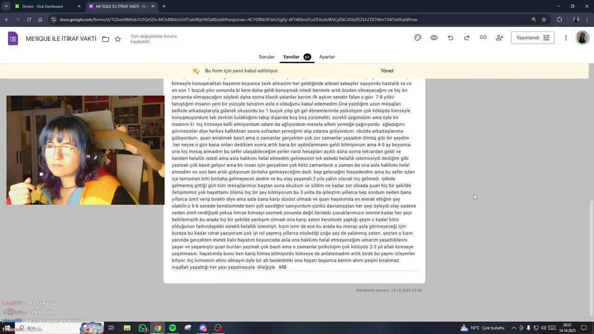
Task: Star the ME1IQUE form
Action: [118, 39]
